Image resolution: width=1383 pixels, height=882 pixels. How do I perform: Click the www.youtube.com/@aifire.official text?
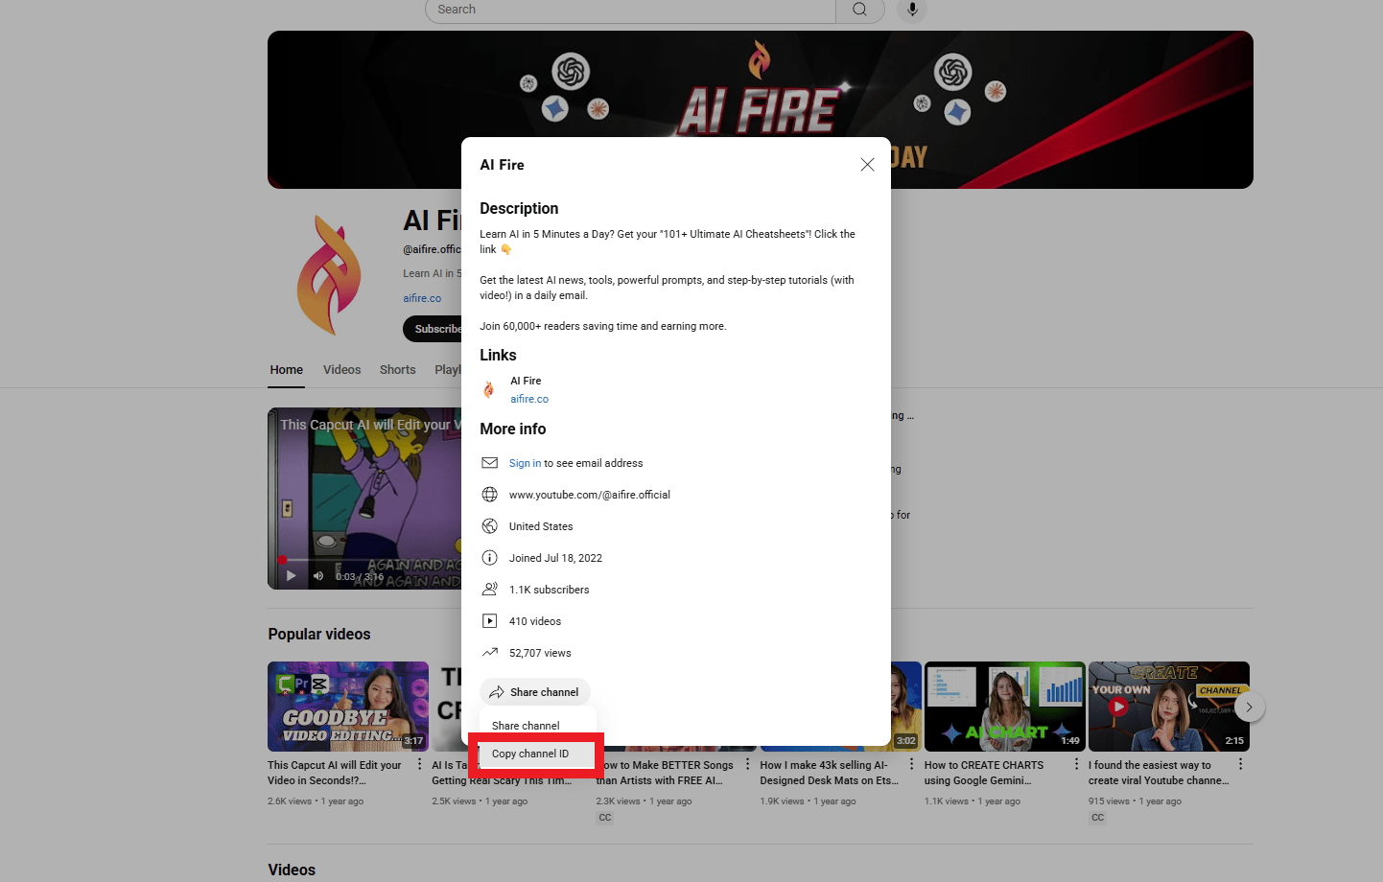pyautogui.click(x=590, y=495)
